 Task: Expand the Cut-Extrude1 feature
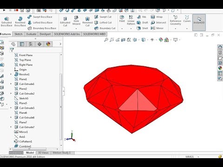tap(11, 84)
